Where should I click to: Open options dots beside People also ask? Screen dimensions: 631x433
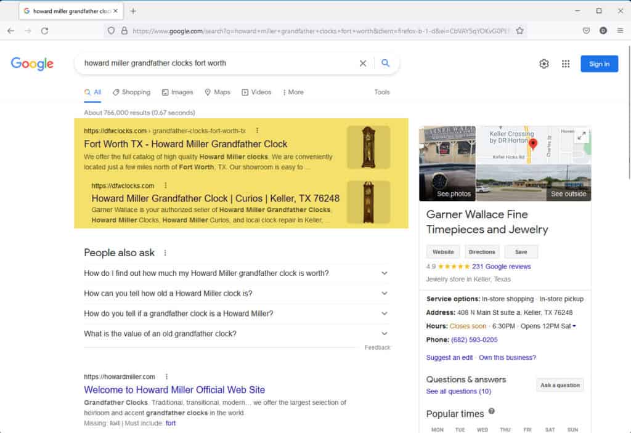(165, 253)
